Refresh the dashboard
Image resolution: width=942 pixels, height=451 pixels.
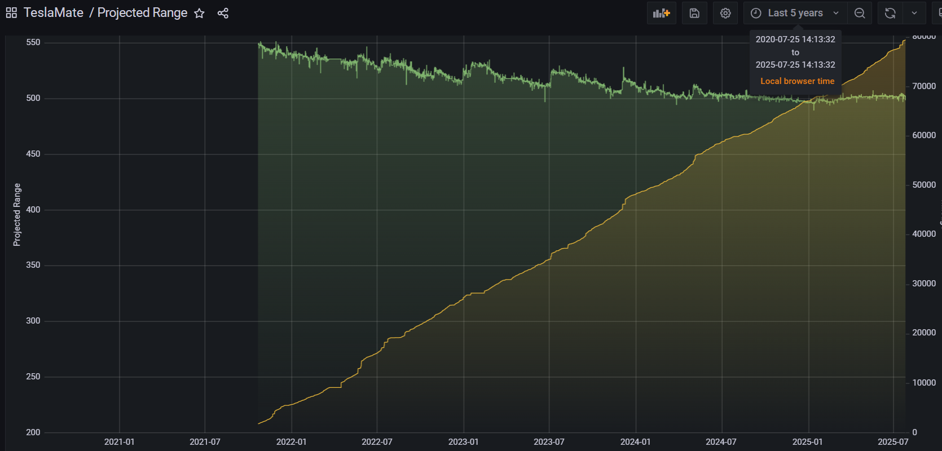tap(890, 13)
